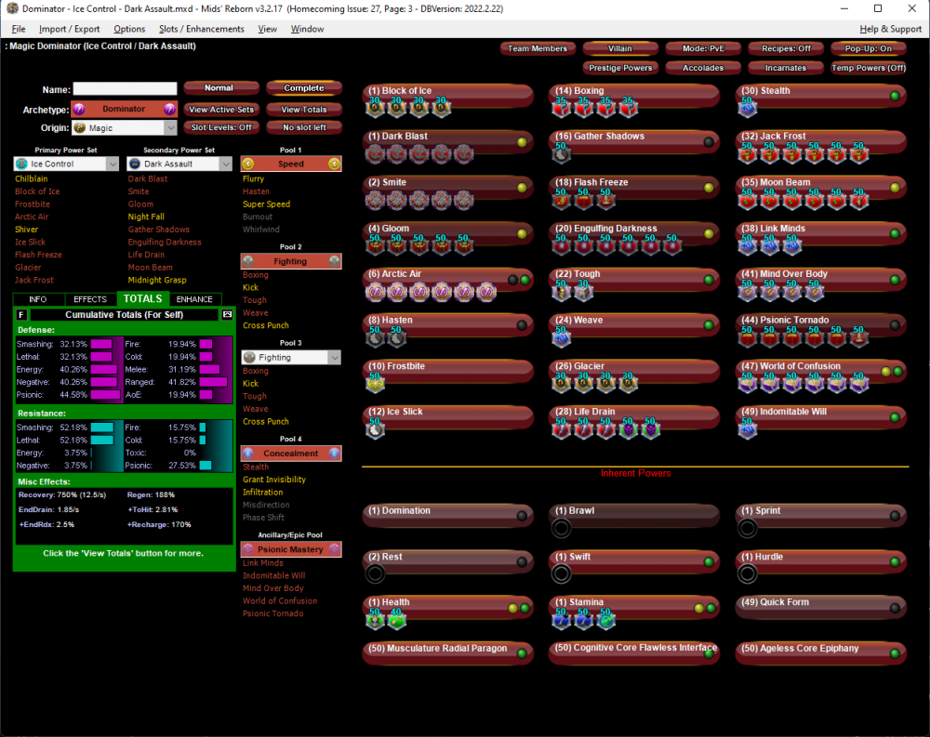Click the Name input field
This screenshot has width=930, height=737.
(x=125, y=89)
